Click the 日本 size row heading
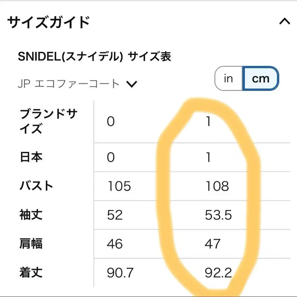The height and width of the screenshot is (297, 297). tap(30, 158)
